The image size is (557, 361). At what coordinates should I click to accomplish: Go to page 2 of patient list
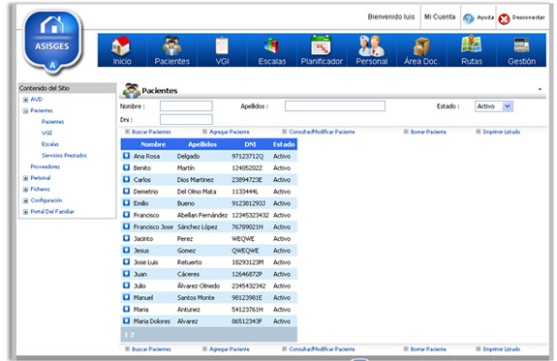pyautogui.click(x=133, y=335)
